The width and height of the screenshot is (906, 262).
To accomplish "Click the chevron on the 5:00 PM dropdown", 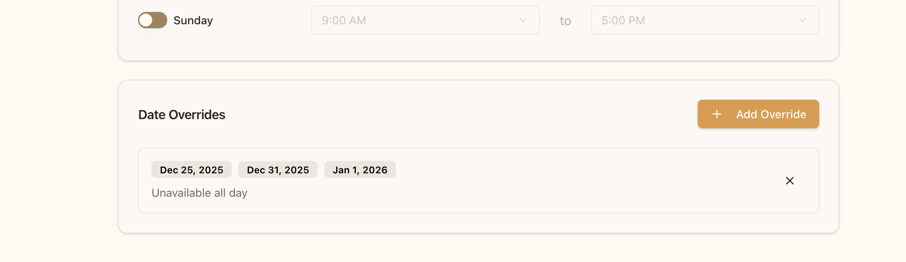I will [802, 20].
